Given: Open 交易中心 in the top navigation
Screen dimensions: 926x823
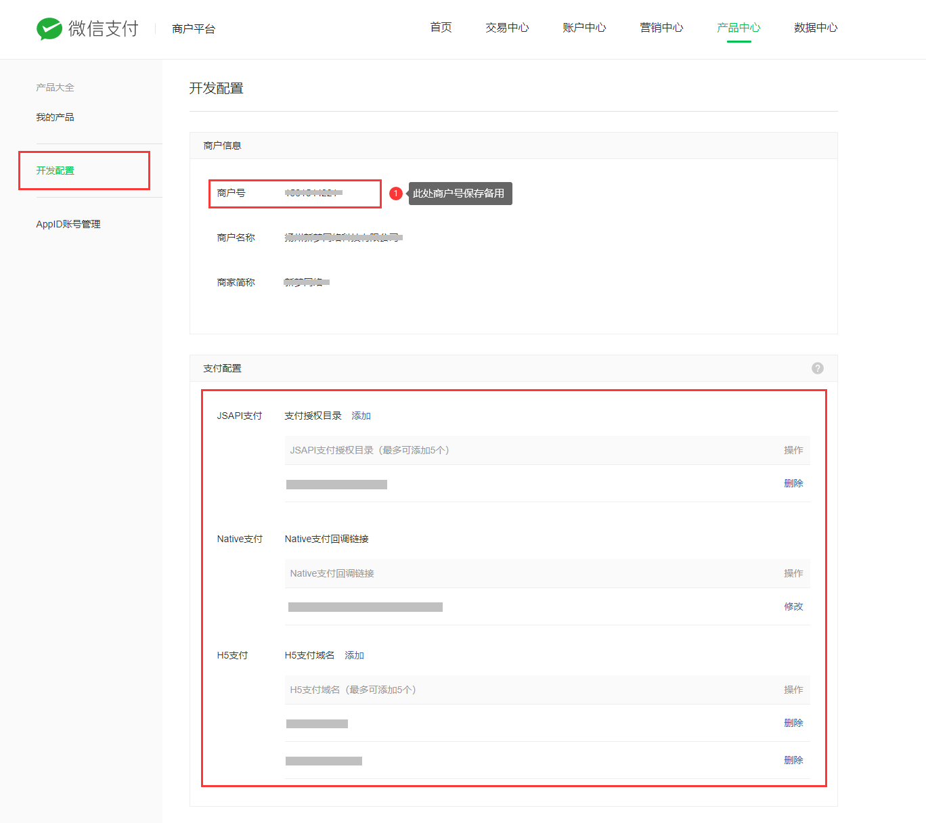Looking at the screenshot, I should (x=507, y=27).
